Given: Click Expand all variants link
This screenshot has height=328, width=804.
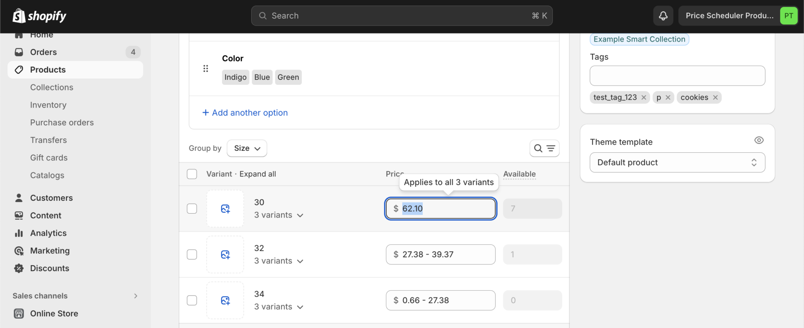Looking at the screenshot, I should (x=258, y=174).
